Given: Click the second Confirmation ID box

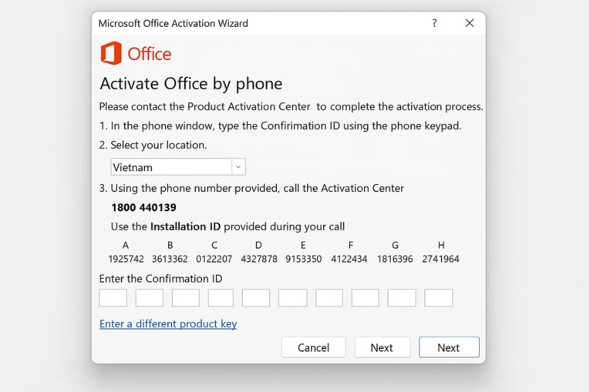Looking at the screenshot, I should click(x=149, y=298).
